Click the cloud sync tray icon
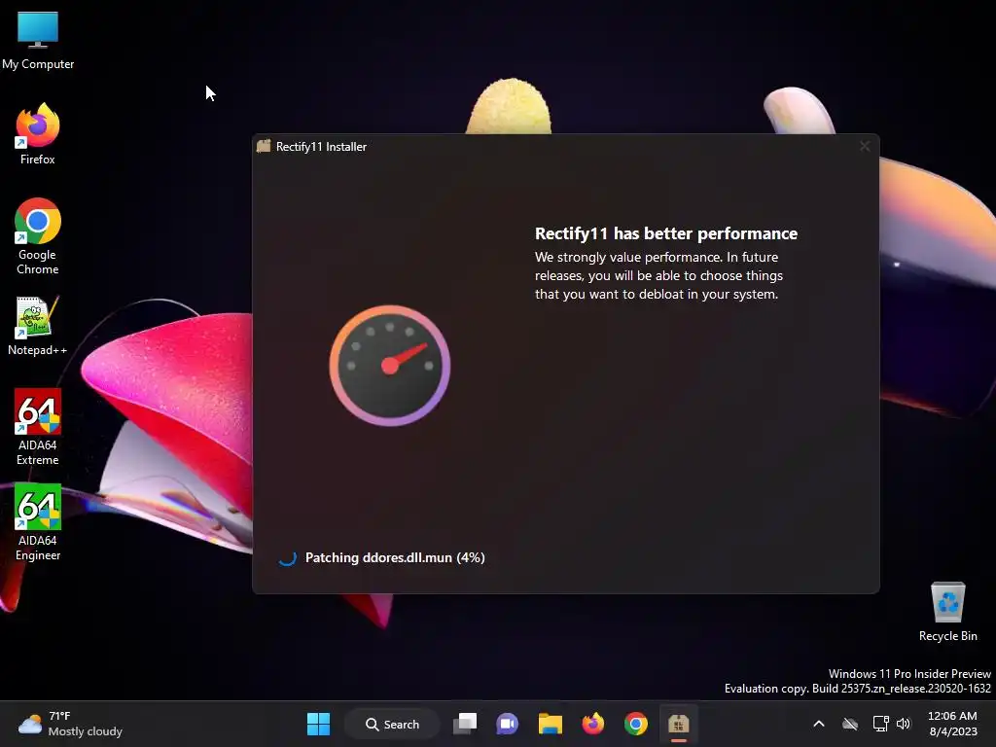The height and width of the screenshot is (747, 996). click(x=850, y=724)
